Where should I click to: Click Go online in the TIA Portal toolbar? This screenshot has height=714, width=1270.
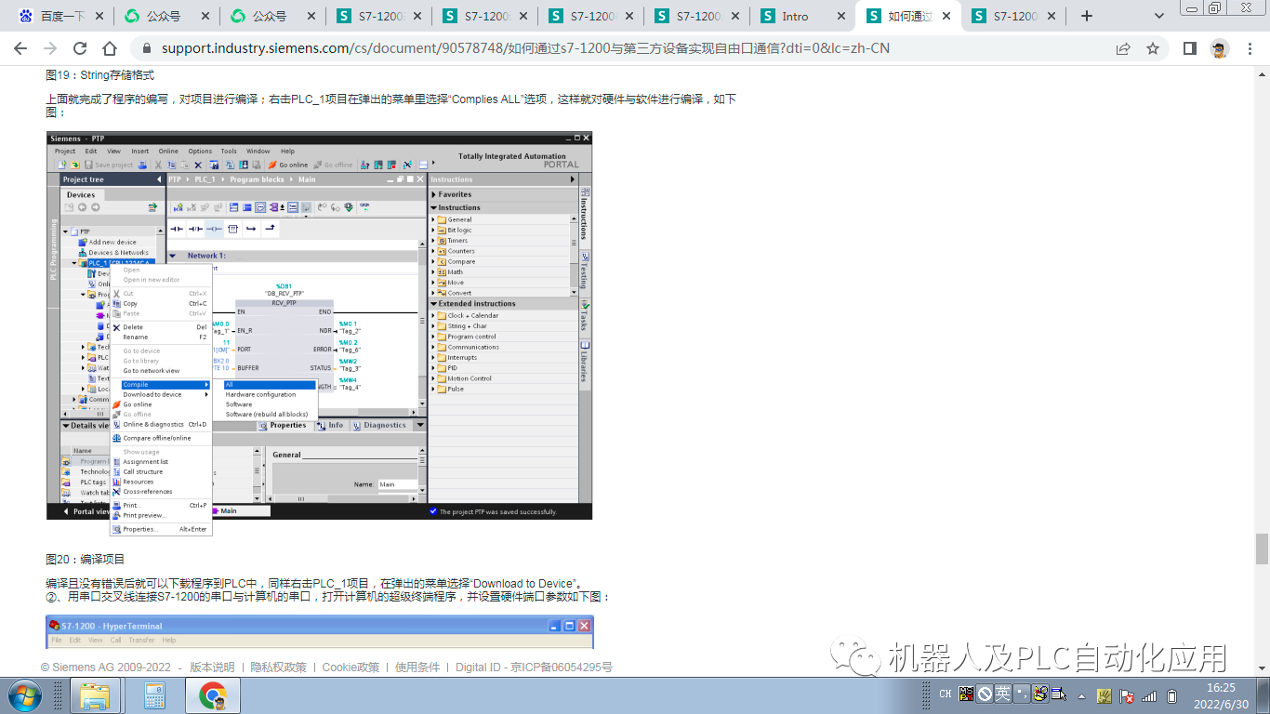tap(288, 165)
